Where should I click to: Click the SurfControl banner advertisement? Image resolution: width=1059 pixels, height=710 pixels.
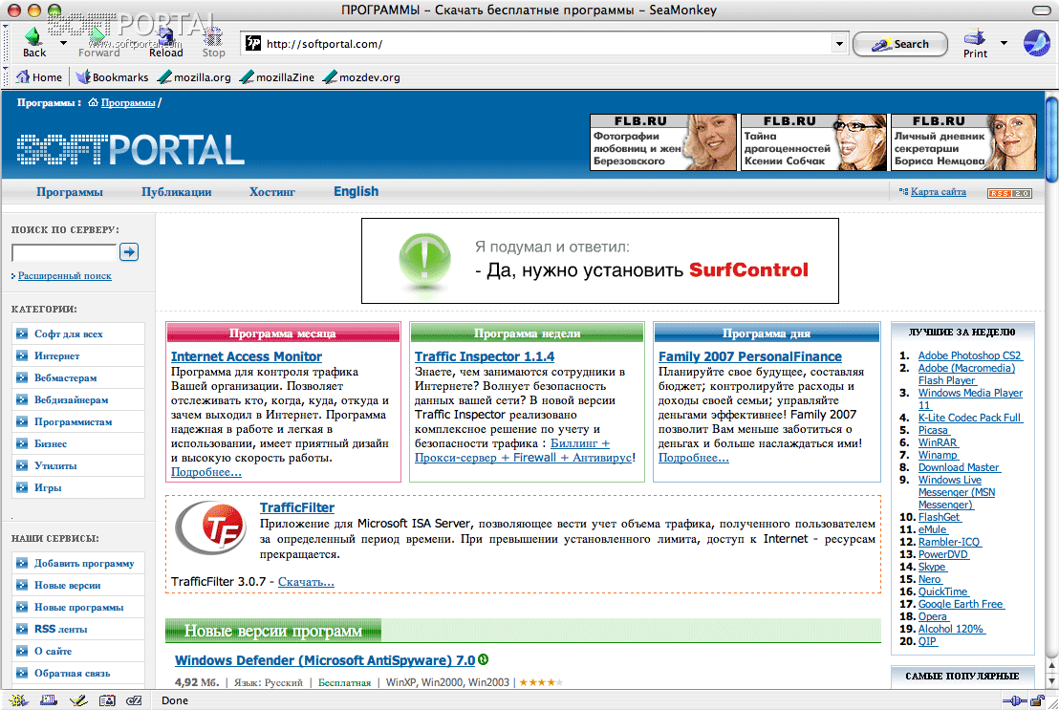599,261
